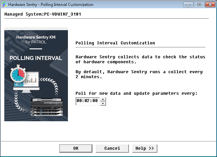Minimize the Hardware Sentry window
Image resolution: width=217 pixels, height=157 pixels.
[188, 5]
